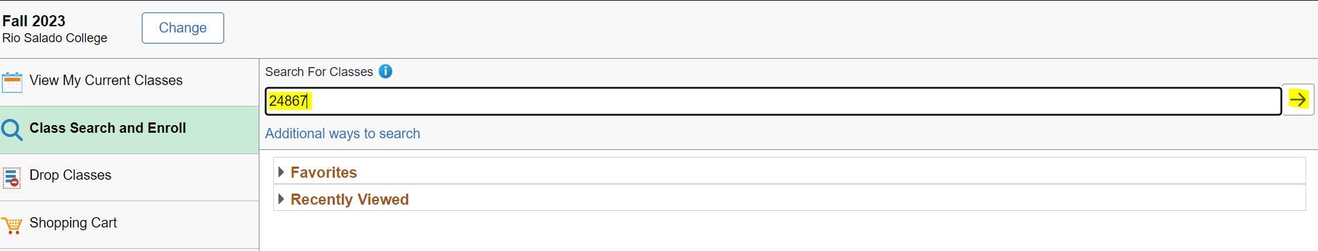Viewport: 1318px width, 251px height.
Task: Expand the Recently Viewed triangle arrow
Action: pyautogui.click(x=280, y=198)
